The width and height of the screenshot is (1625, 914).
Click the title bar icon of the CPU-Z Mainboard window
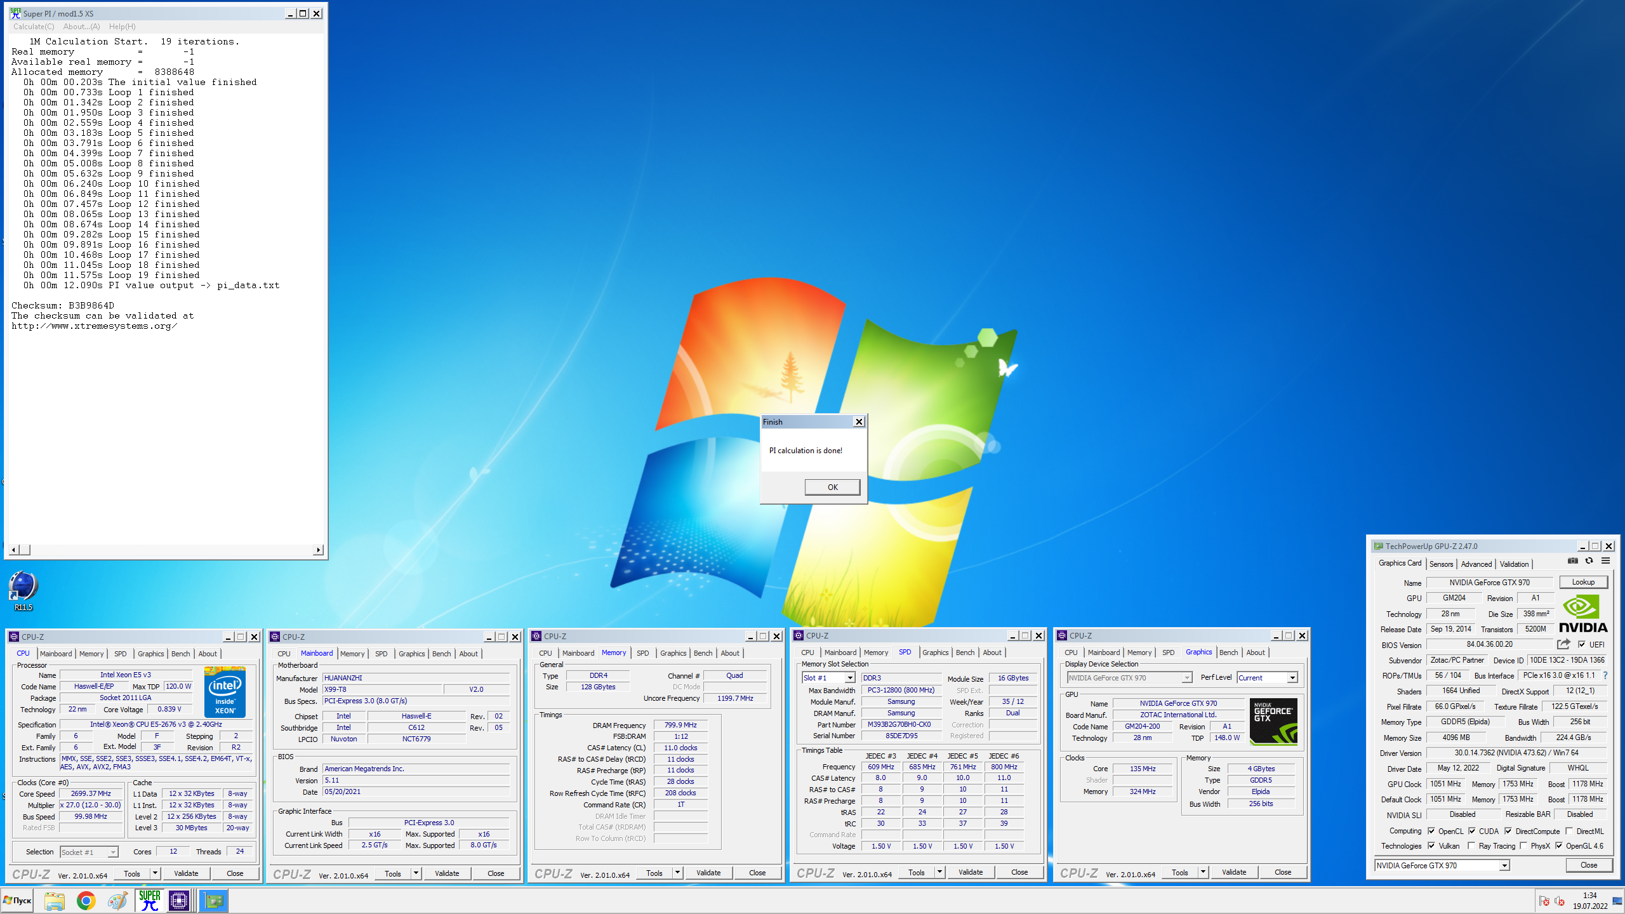click(x=275, y=637)
